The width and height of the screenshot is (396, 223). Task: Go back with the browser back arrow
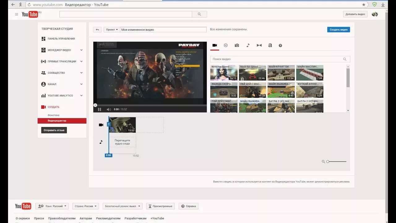click(13, 5)
